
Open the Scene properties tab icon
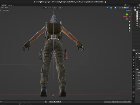(x=134, y=66)
